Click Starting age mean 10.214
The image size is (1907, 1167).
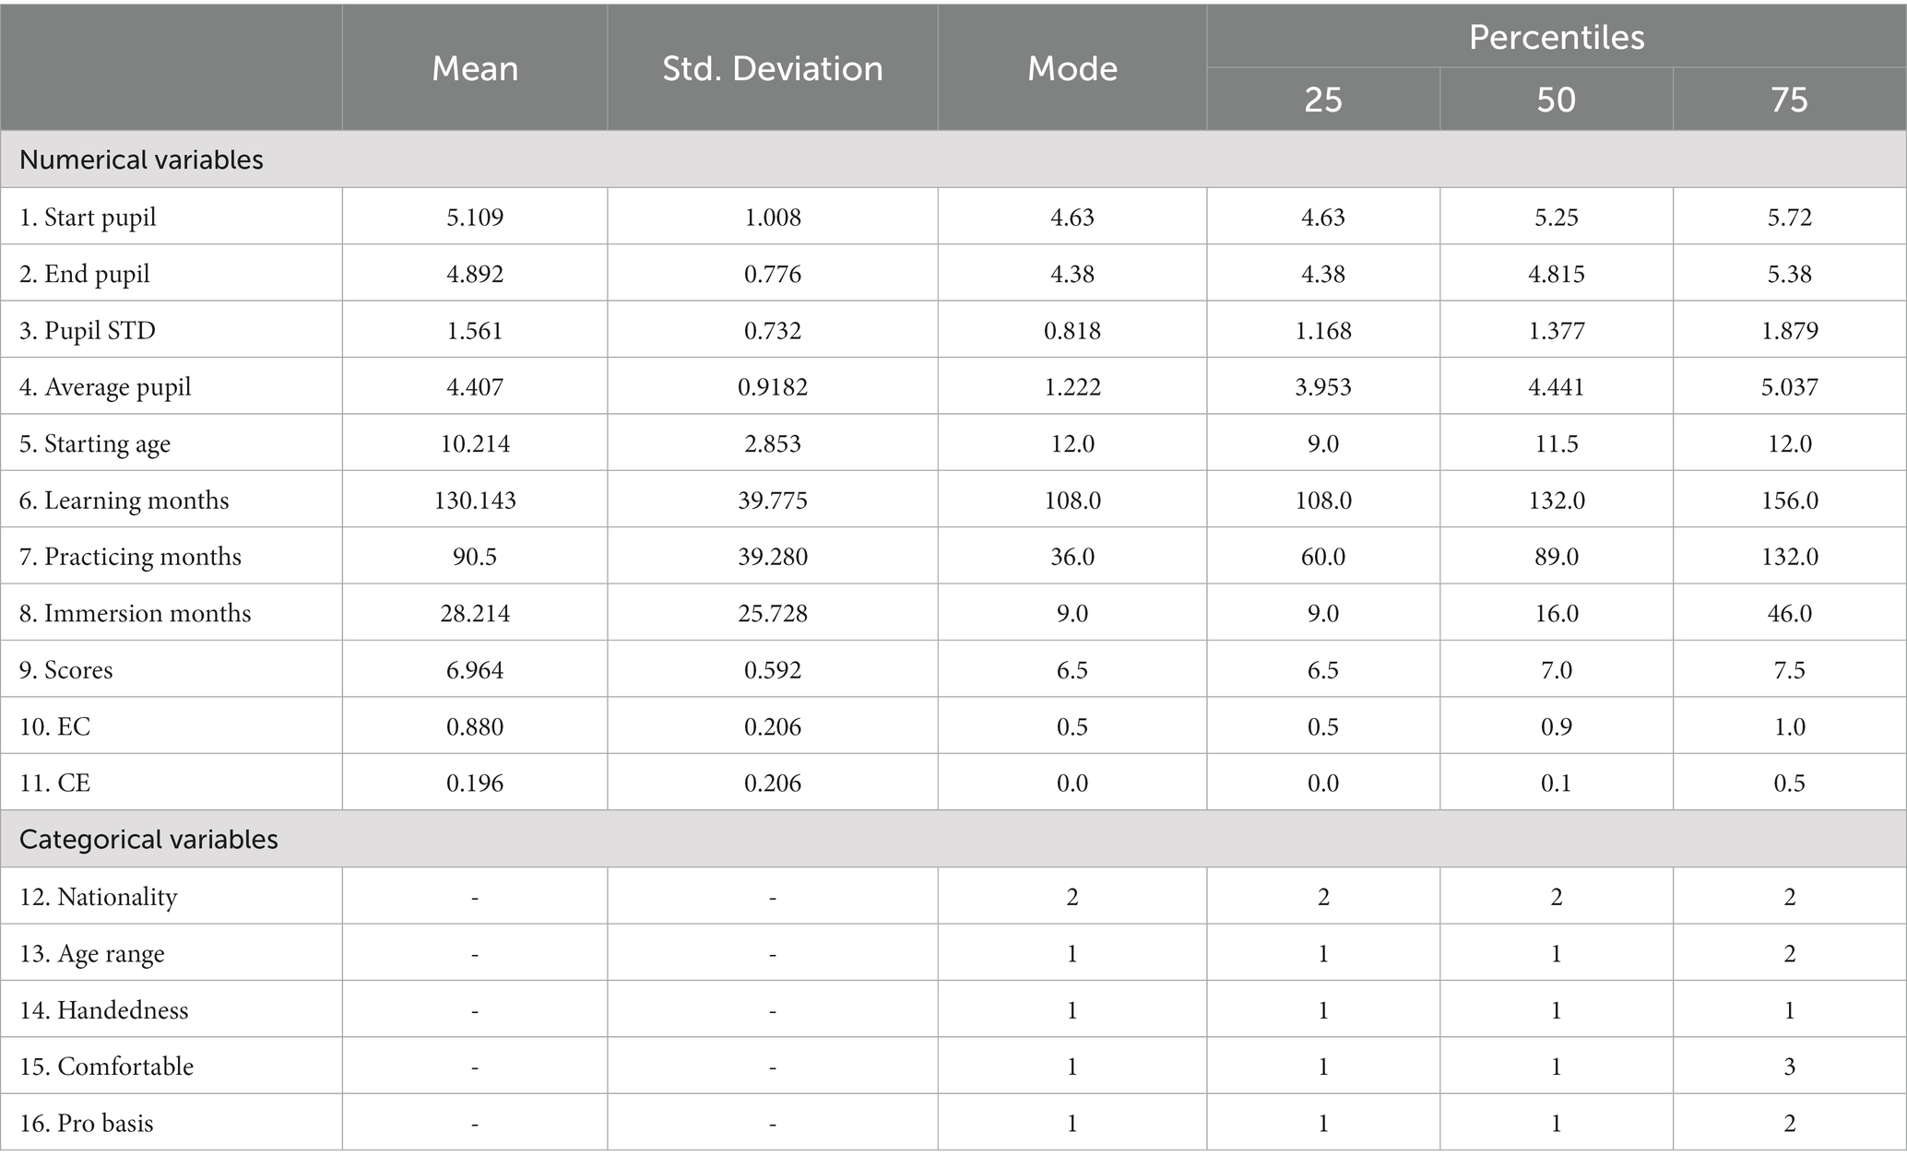(475, 444)
